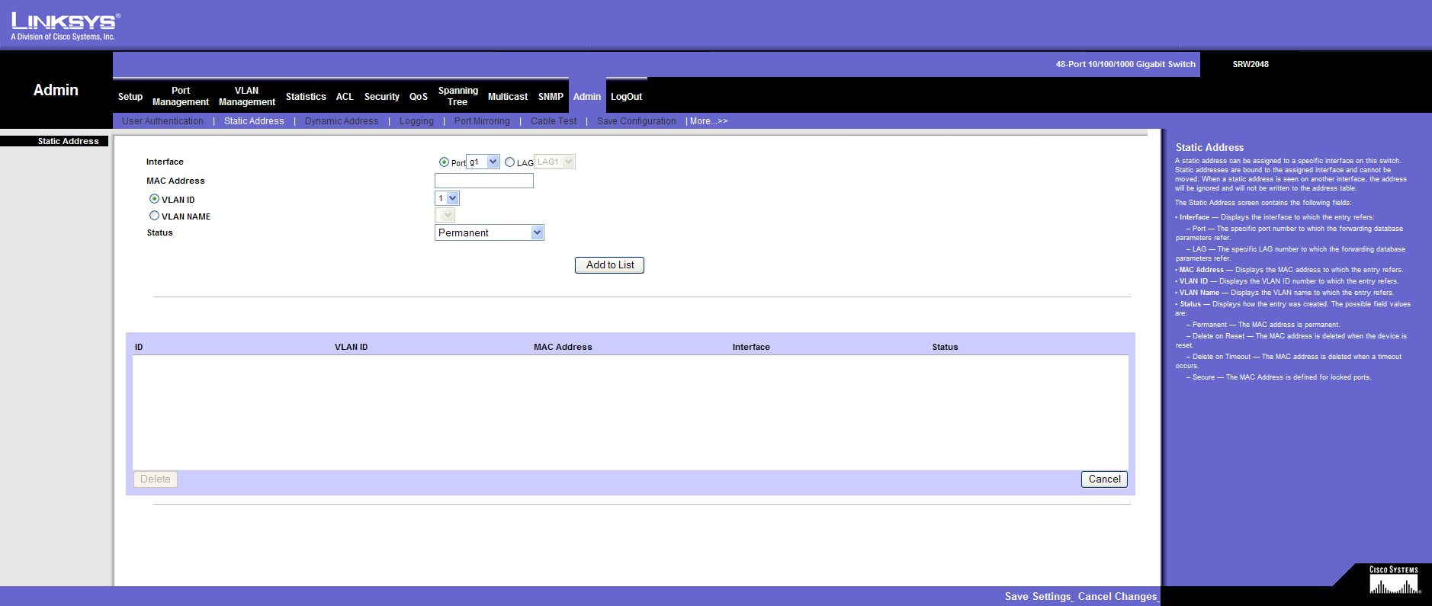Click the Save Settings link

[1038, 596]
